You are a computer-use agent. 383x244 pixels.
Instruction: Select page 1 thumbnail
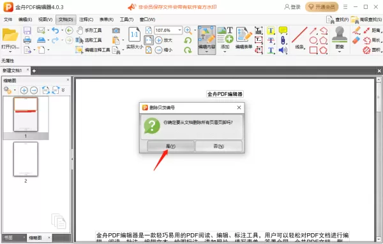[x=26, y=114]
